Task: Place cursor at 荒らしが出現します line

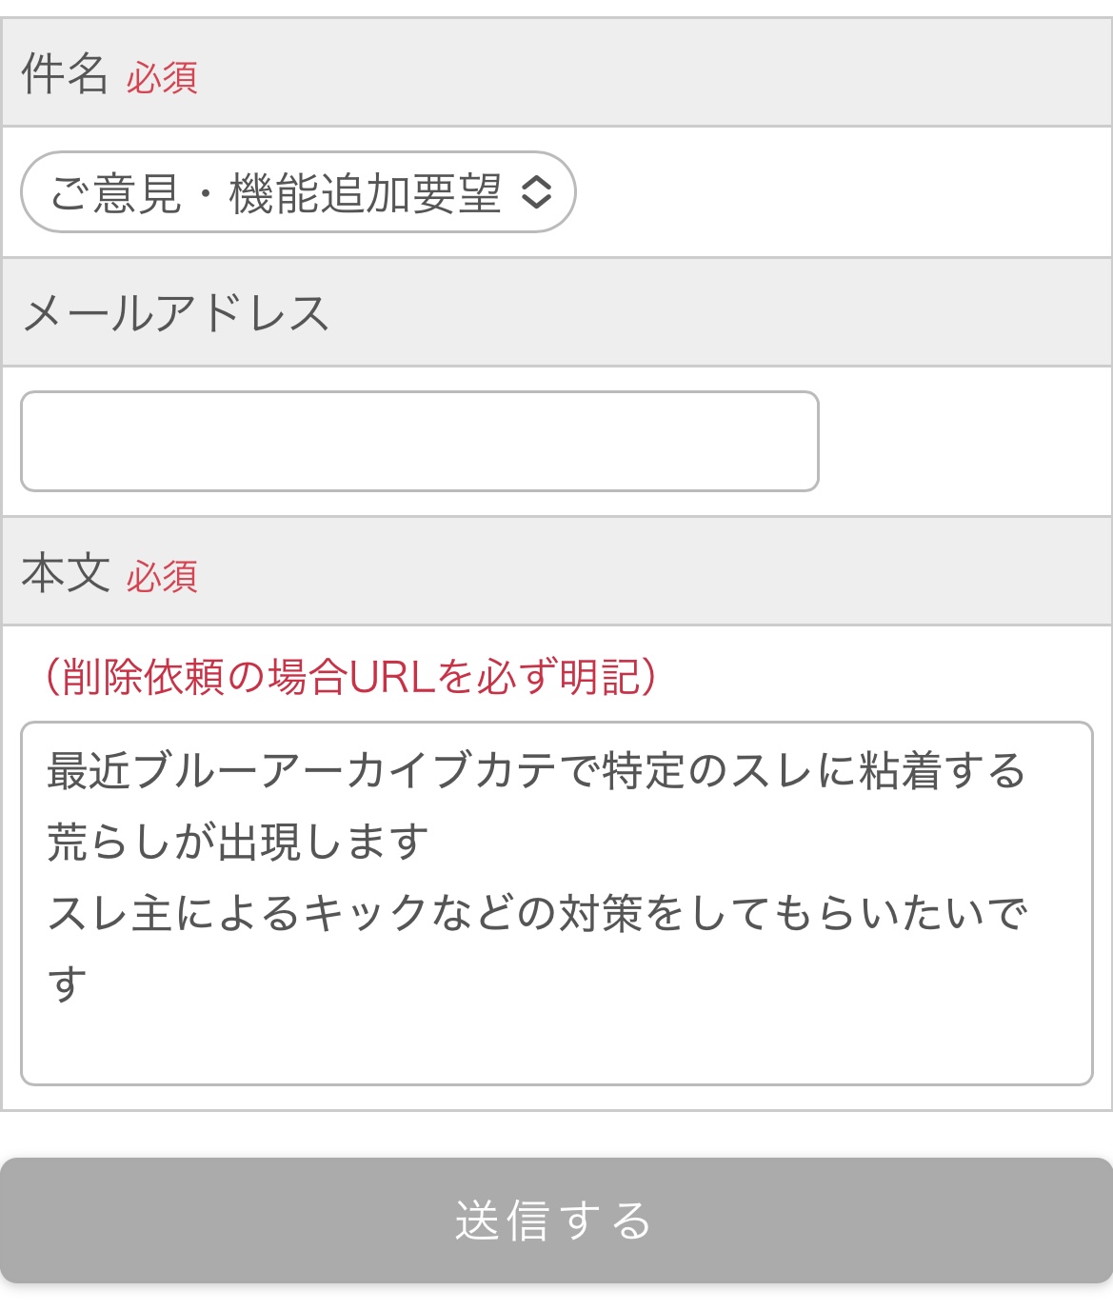Action: [238, 842]
